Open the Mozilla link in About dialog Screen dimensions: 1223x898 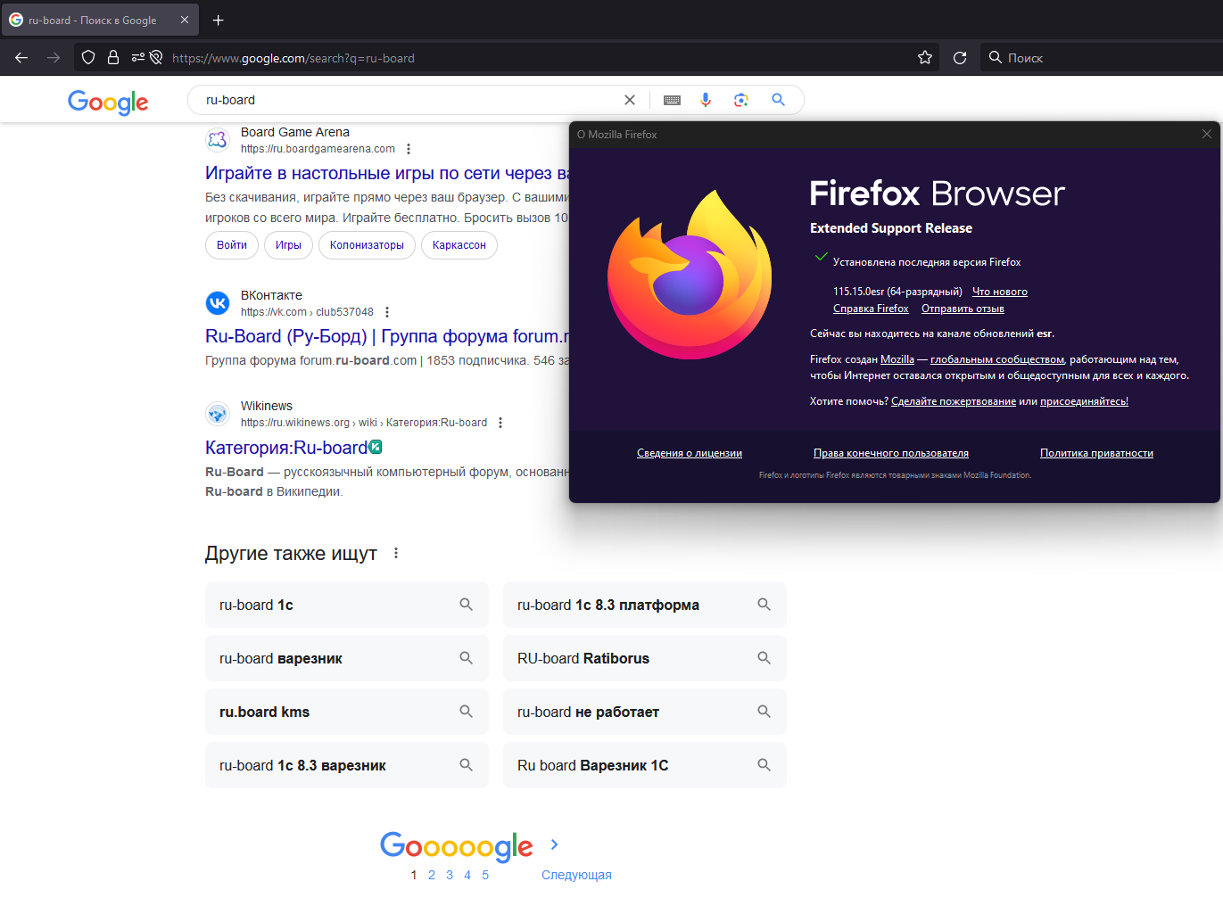click(x=897, y=359)
